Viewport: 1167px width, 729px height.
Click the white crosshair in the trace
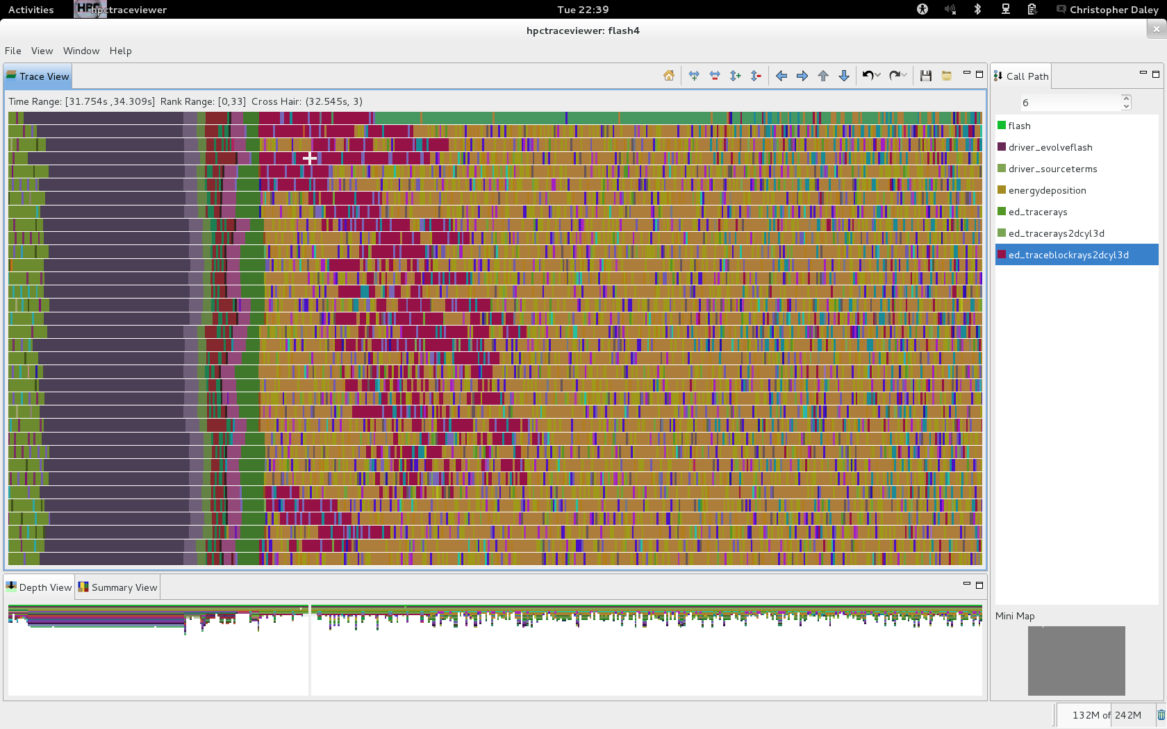[310, 158]
